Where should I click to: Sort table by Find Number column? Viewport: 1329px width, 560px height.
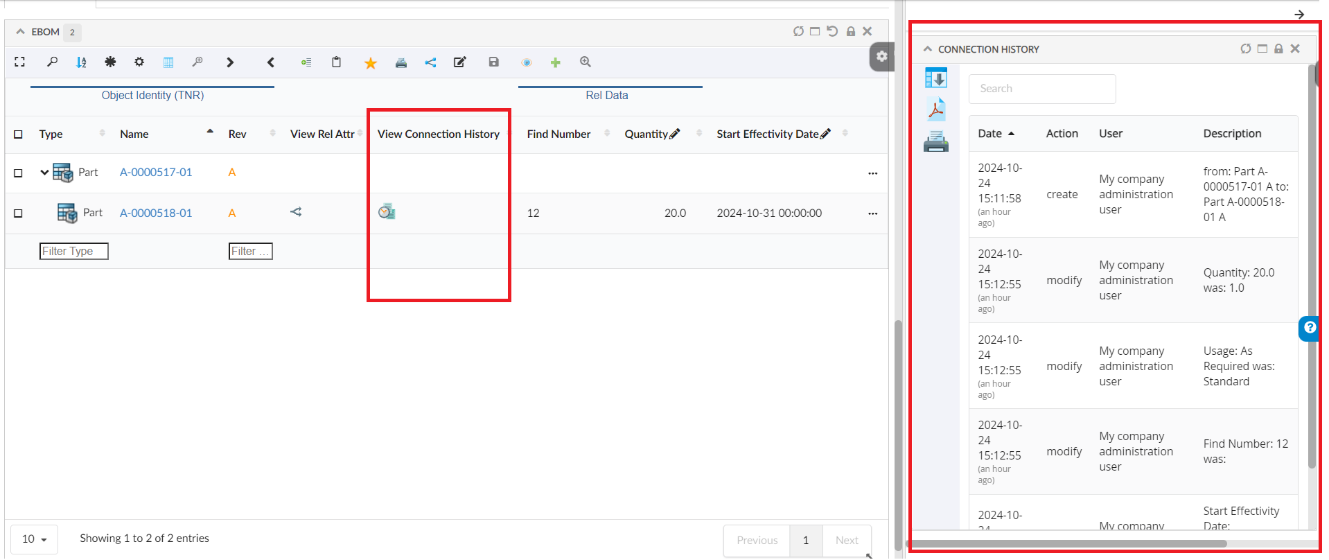click(558, 134)
